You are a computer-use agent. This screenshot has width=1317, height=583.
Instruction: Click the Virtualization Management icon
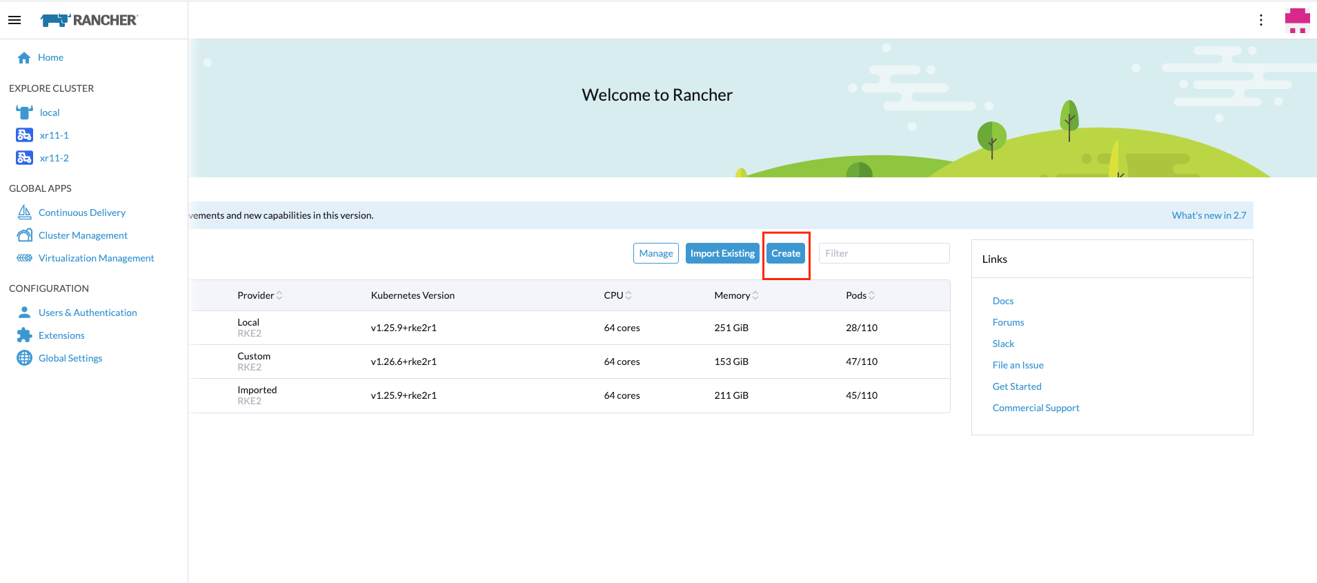(x=25, y=258)
